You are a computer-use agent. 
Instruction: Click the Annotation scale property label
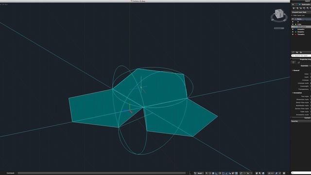[x=302, y=115]
